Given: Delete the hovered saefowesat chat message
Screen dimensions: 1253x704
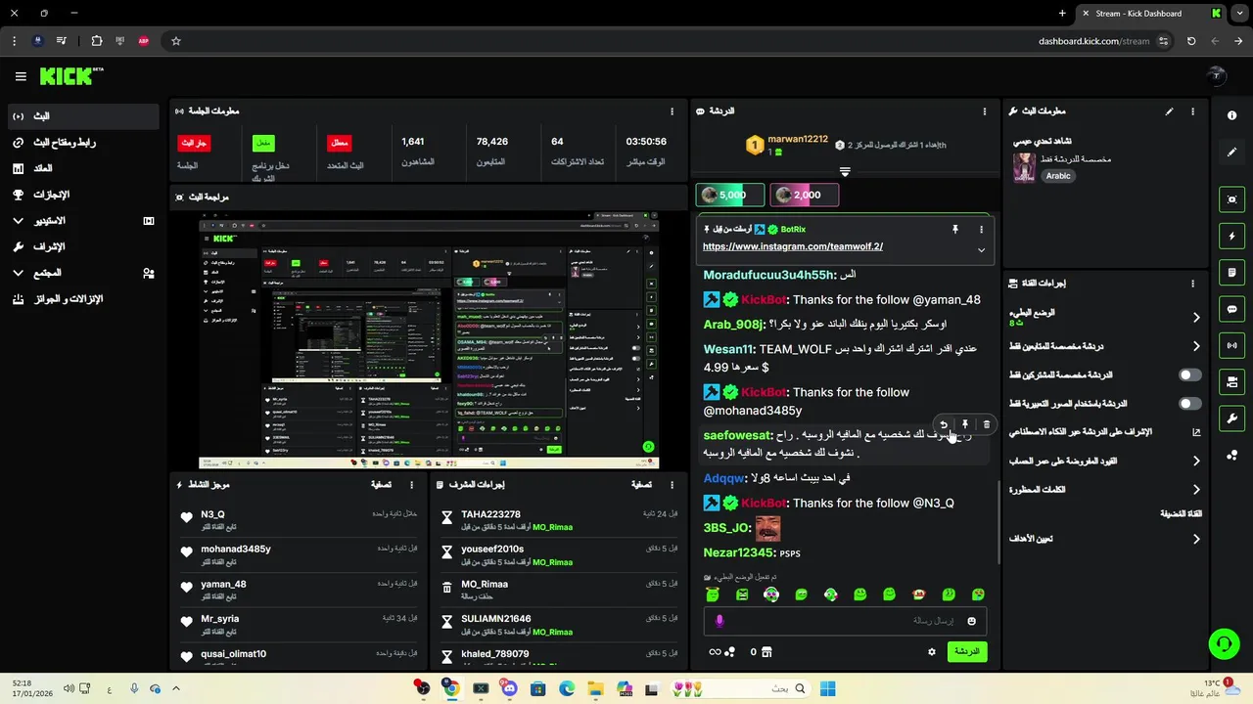Looking at the screenshot, I should pyautogui.click(x=987, y=424).
